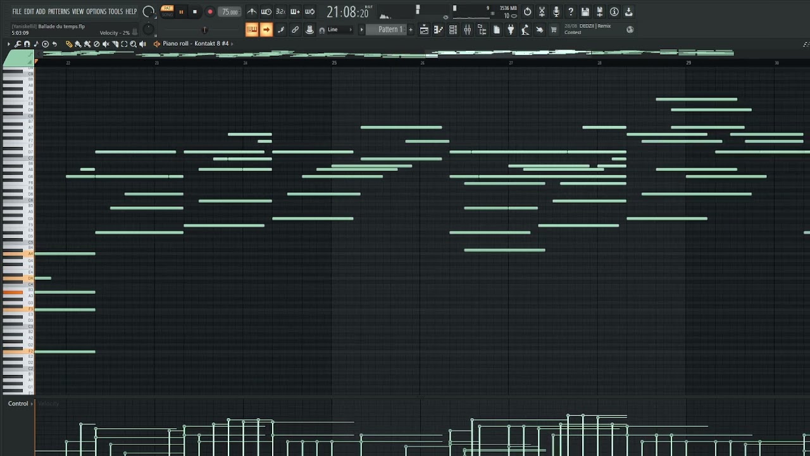Toggle note/clip grouping link icon
The image size is (810, 456).
(295, 30)
